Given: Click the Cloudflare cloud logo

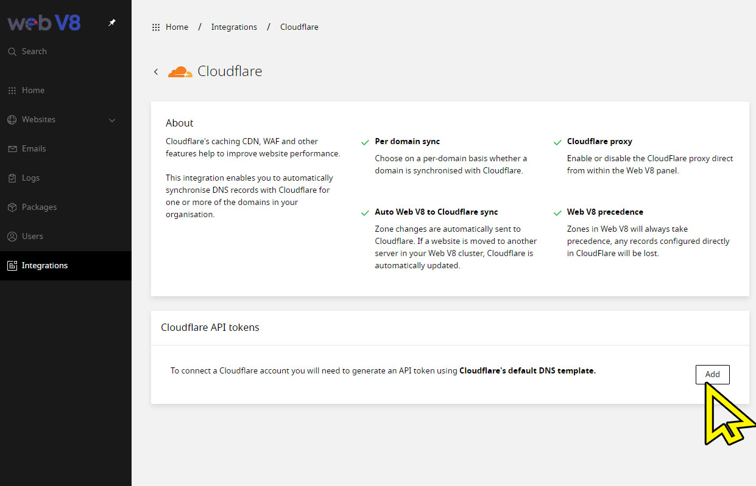Looking at the screenshot, I should click(x=180, y=72).
